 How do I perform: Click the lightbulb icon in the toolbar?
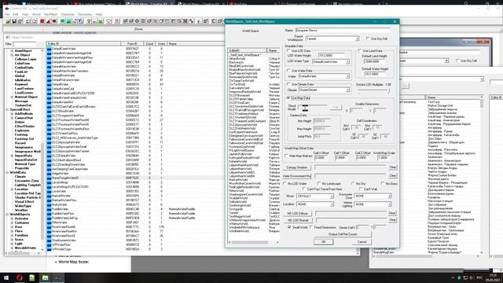[89, 21]
